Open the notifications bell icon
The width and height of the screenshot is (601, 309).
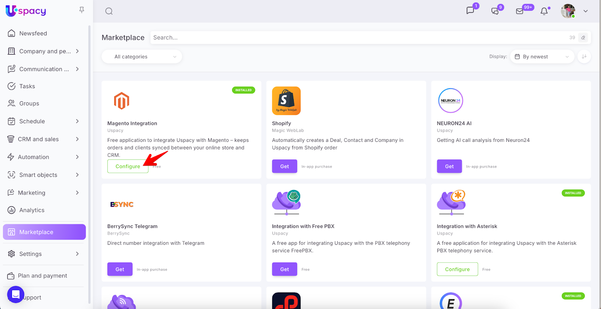tap(544, 11)
